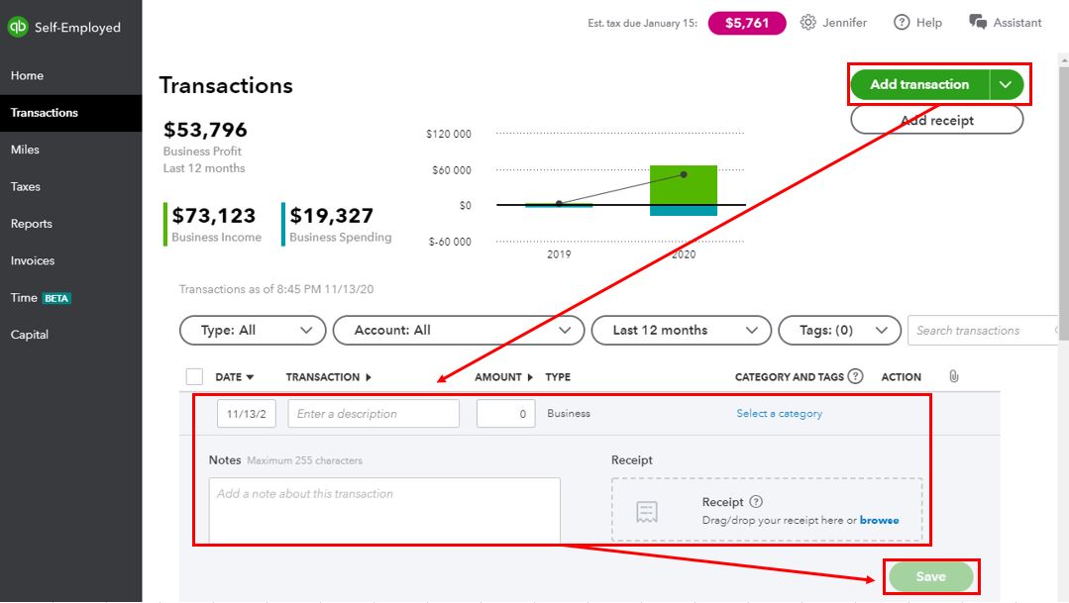Screen dimensions: 1069x603
Task: Click the Add transaction button
Action: [919, 84]
